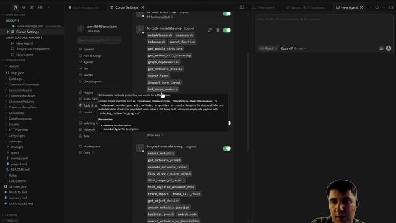Start a new chat with plus icon
The height and width of the screenshot is (223, 396).
(371, 7)
